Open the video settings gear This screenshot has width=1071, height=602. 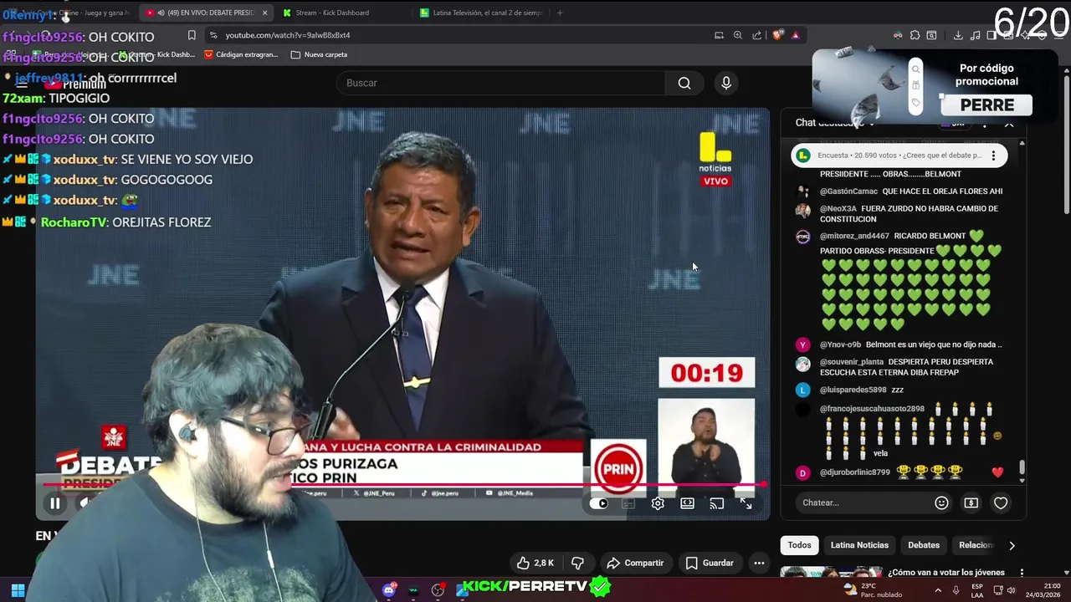[x=658, y=503]
